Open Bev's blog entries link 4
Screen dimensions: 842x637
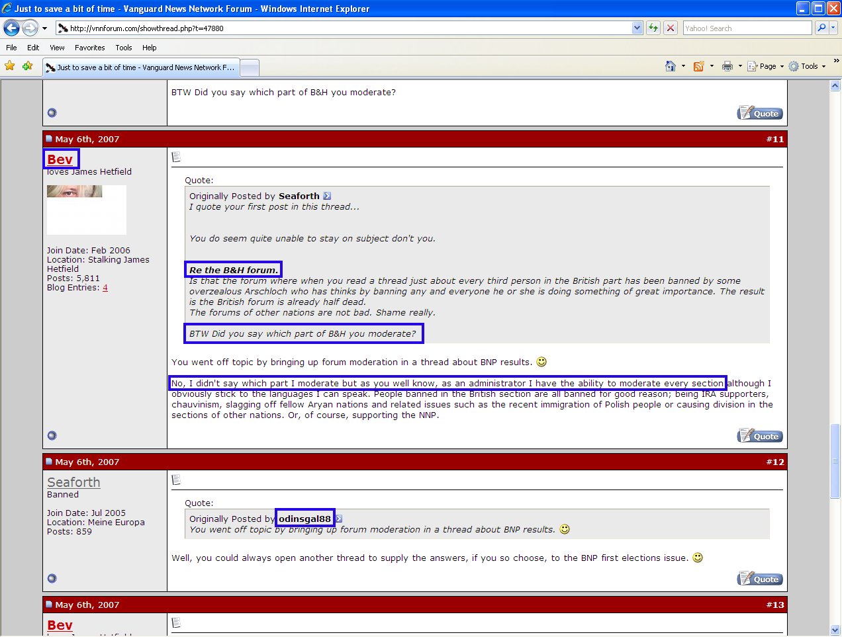click(x=105, y=288)
